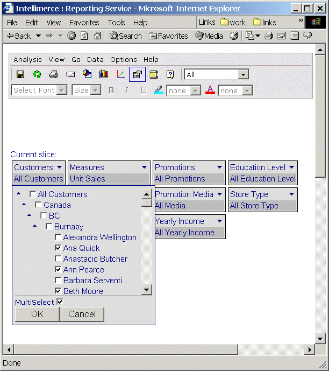
Task: Click the green Refresh icon in analysis toolbar
Action: tap(37, 74)
